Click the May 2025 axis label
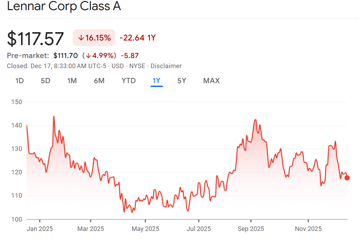The image size is (359, 239). [x=146, y=229]
